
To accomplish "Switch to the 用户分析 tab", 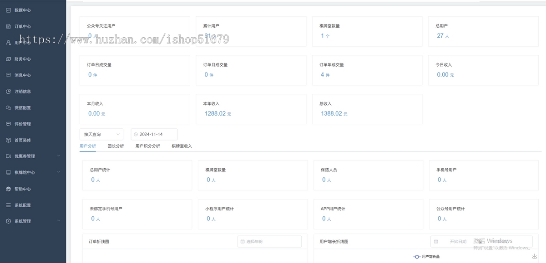I will (88, 146).
